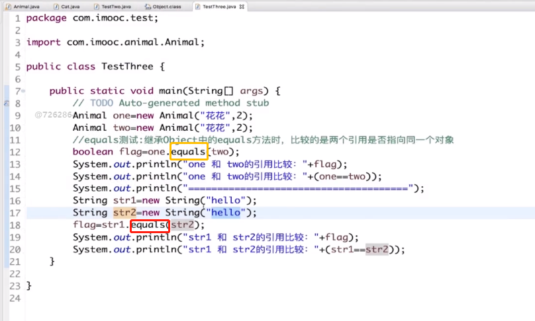The height and width of the screenshot is (321, 535).
Task: Close the TestThree.java tab with its X
Action: pos(242,7)
